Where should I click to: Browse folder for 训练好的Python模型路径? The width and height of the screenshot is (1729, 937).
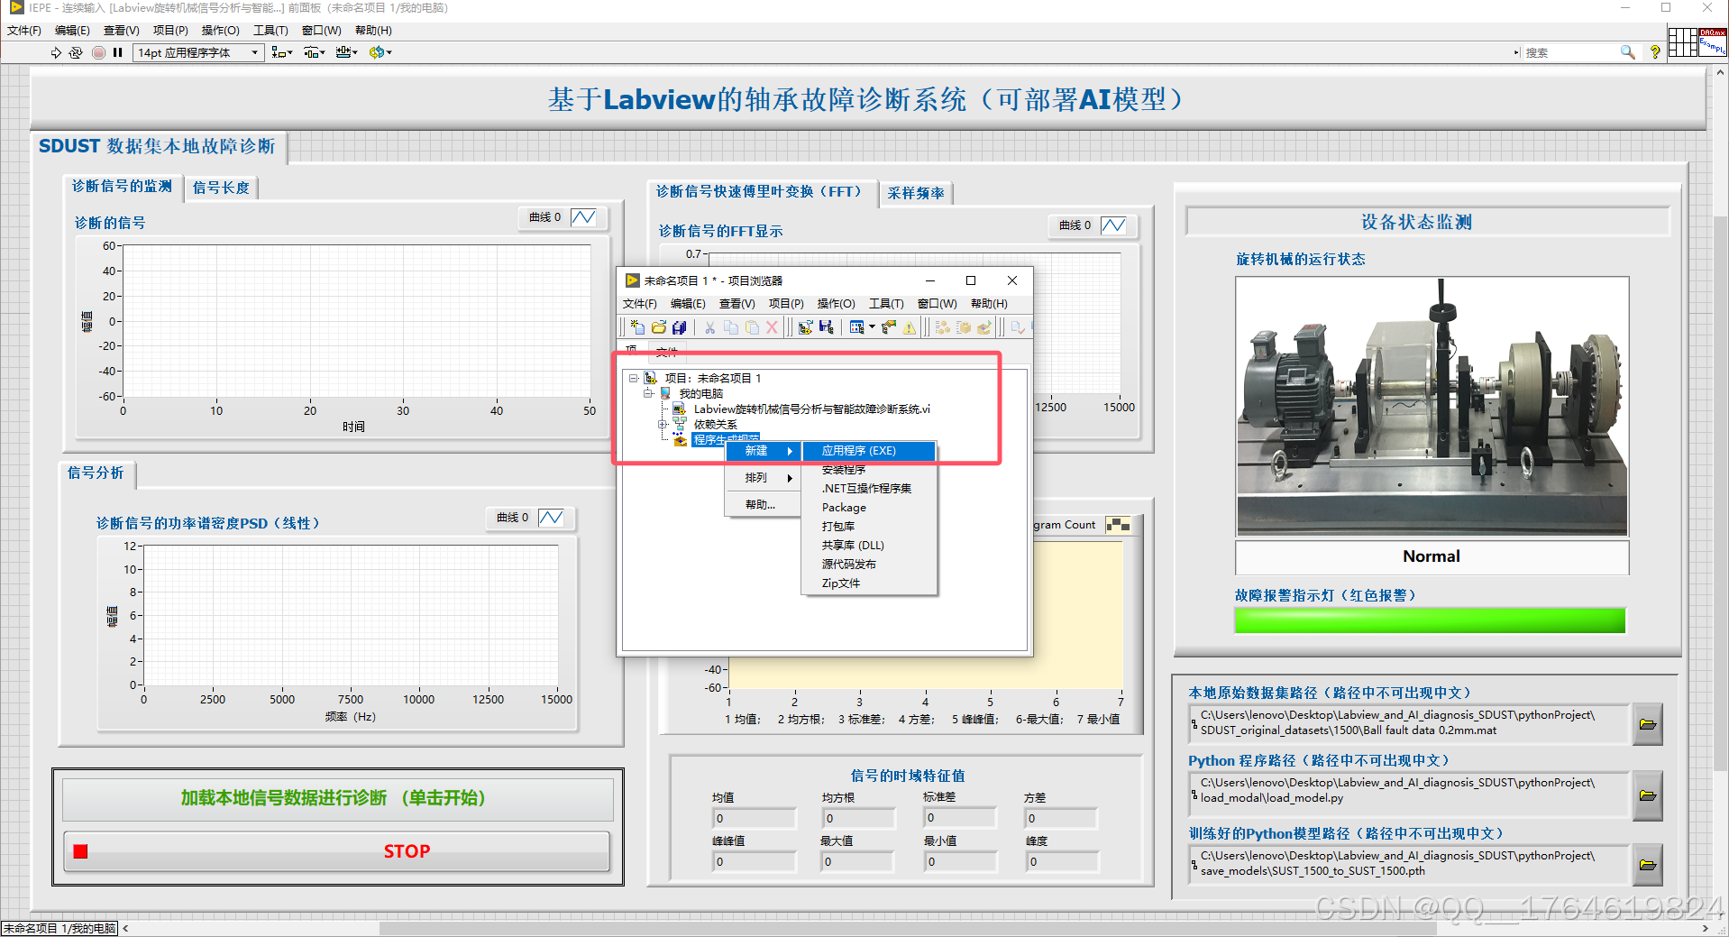1648,864
